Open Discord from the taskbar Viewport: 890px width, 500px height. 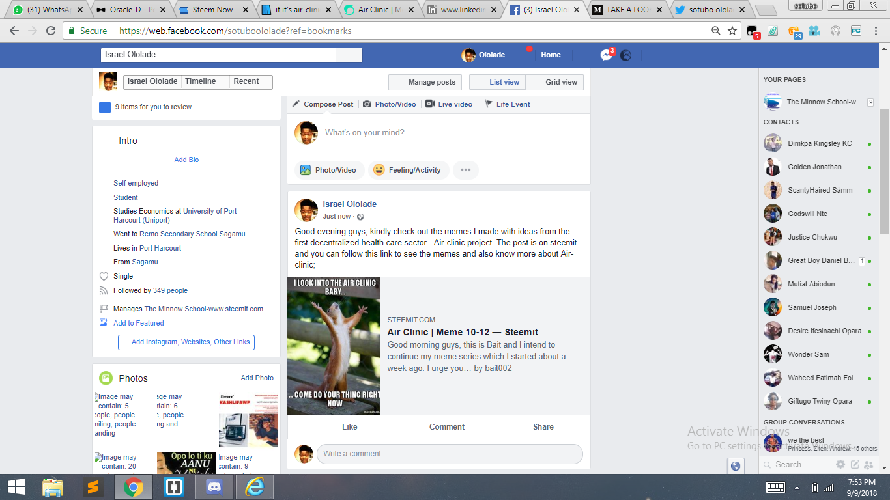coord(214,487)
